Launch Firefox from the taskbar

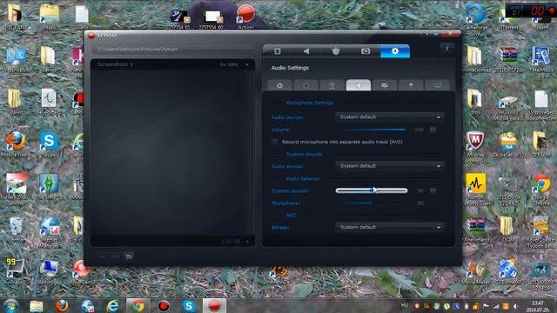(62, 305)
